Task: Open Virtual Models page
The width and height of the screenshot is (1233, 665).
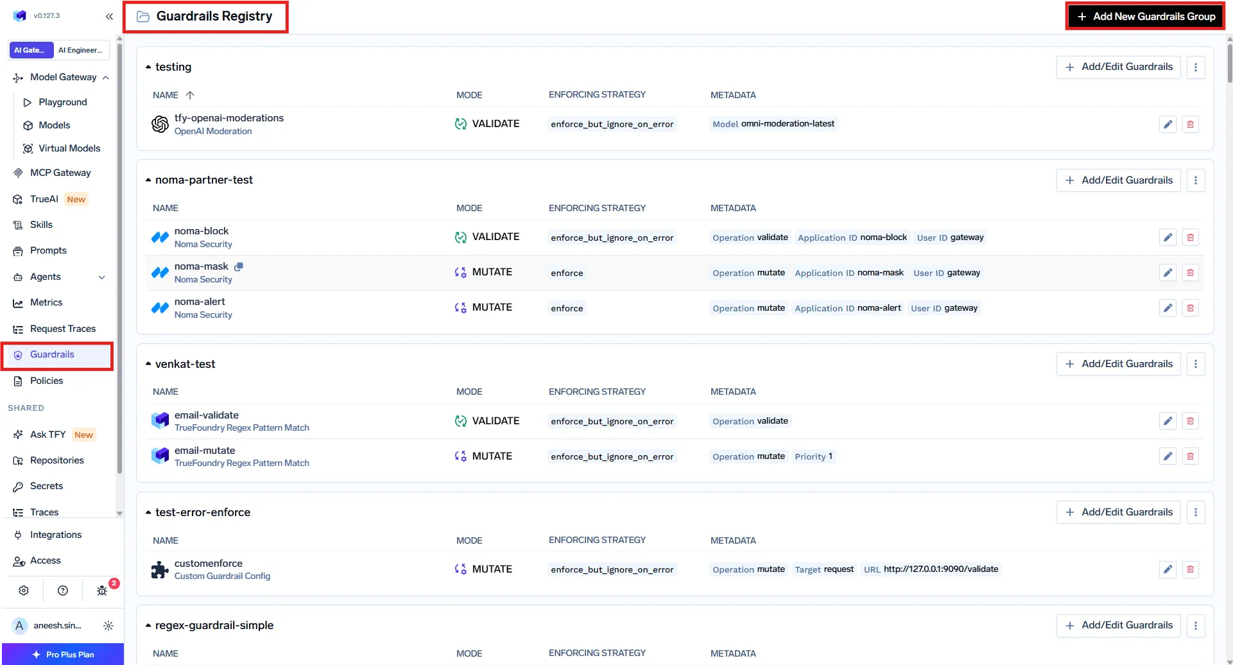Action: pos(69,148)
